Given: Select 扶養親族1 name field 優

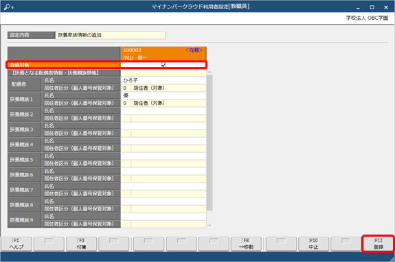Looking at the screenshot, I should (x=163, y=95).
